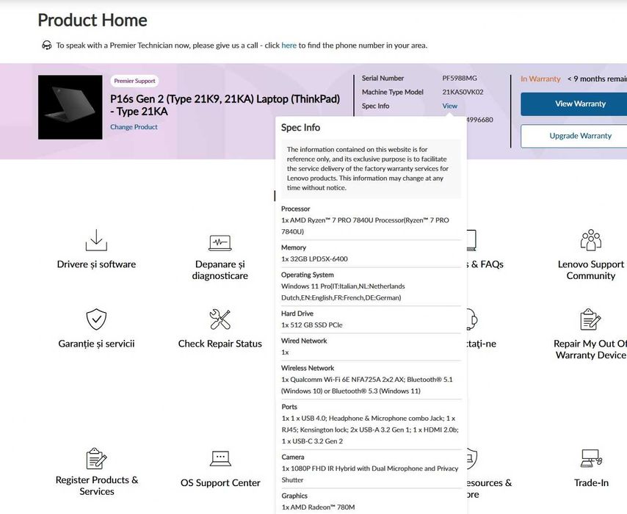Click the Premier Support badge
The height and width of the screenshot is (514, 627).
click(x=134, y=81)
